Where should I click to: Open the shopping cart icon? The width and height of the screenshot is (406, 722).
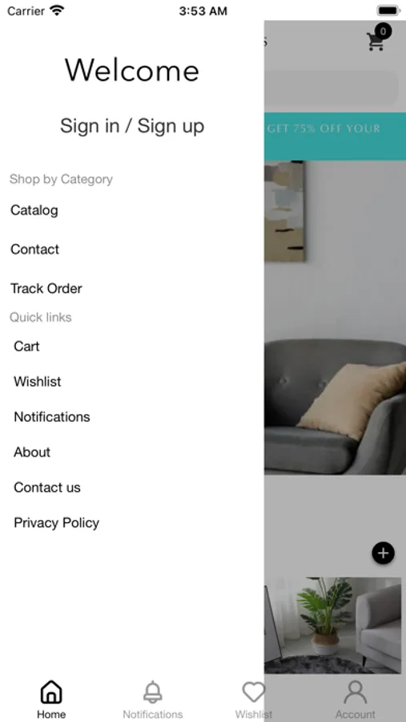(x=376, y=41)
